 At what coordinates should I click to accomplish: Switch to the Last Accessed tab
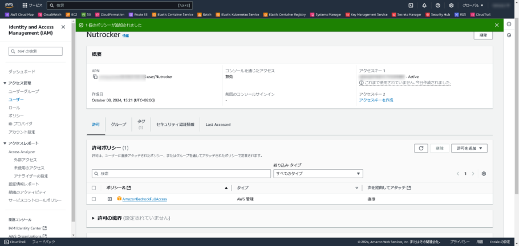218,125
